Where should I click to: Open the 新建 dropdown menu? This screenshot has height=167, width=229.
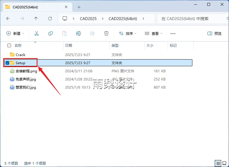(15, 33)
